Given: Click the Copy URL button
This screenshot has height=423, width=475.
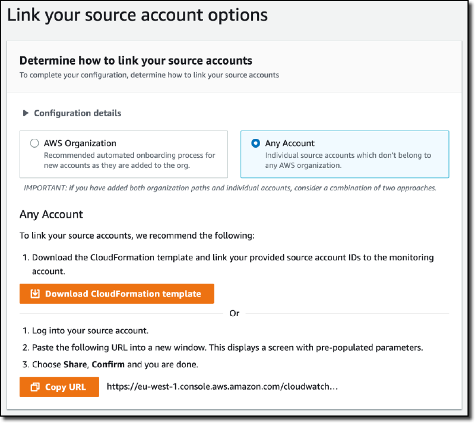Looking at the screenshot, I should click(59, 387).
